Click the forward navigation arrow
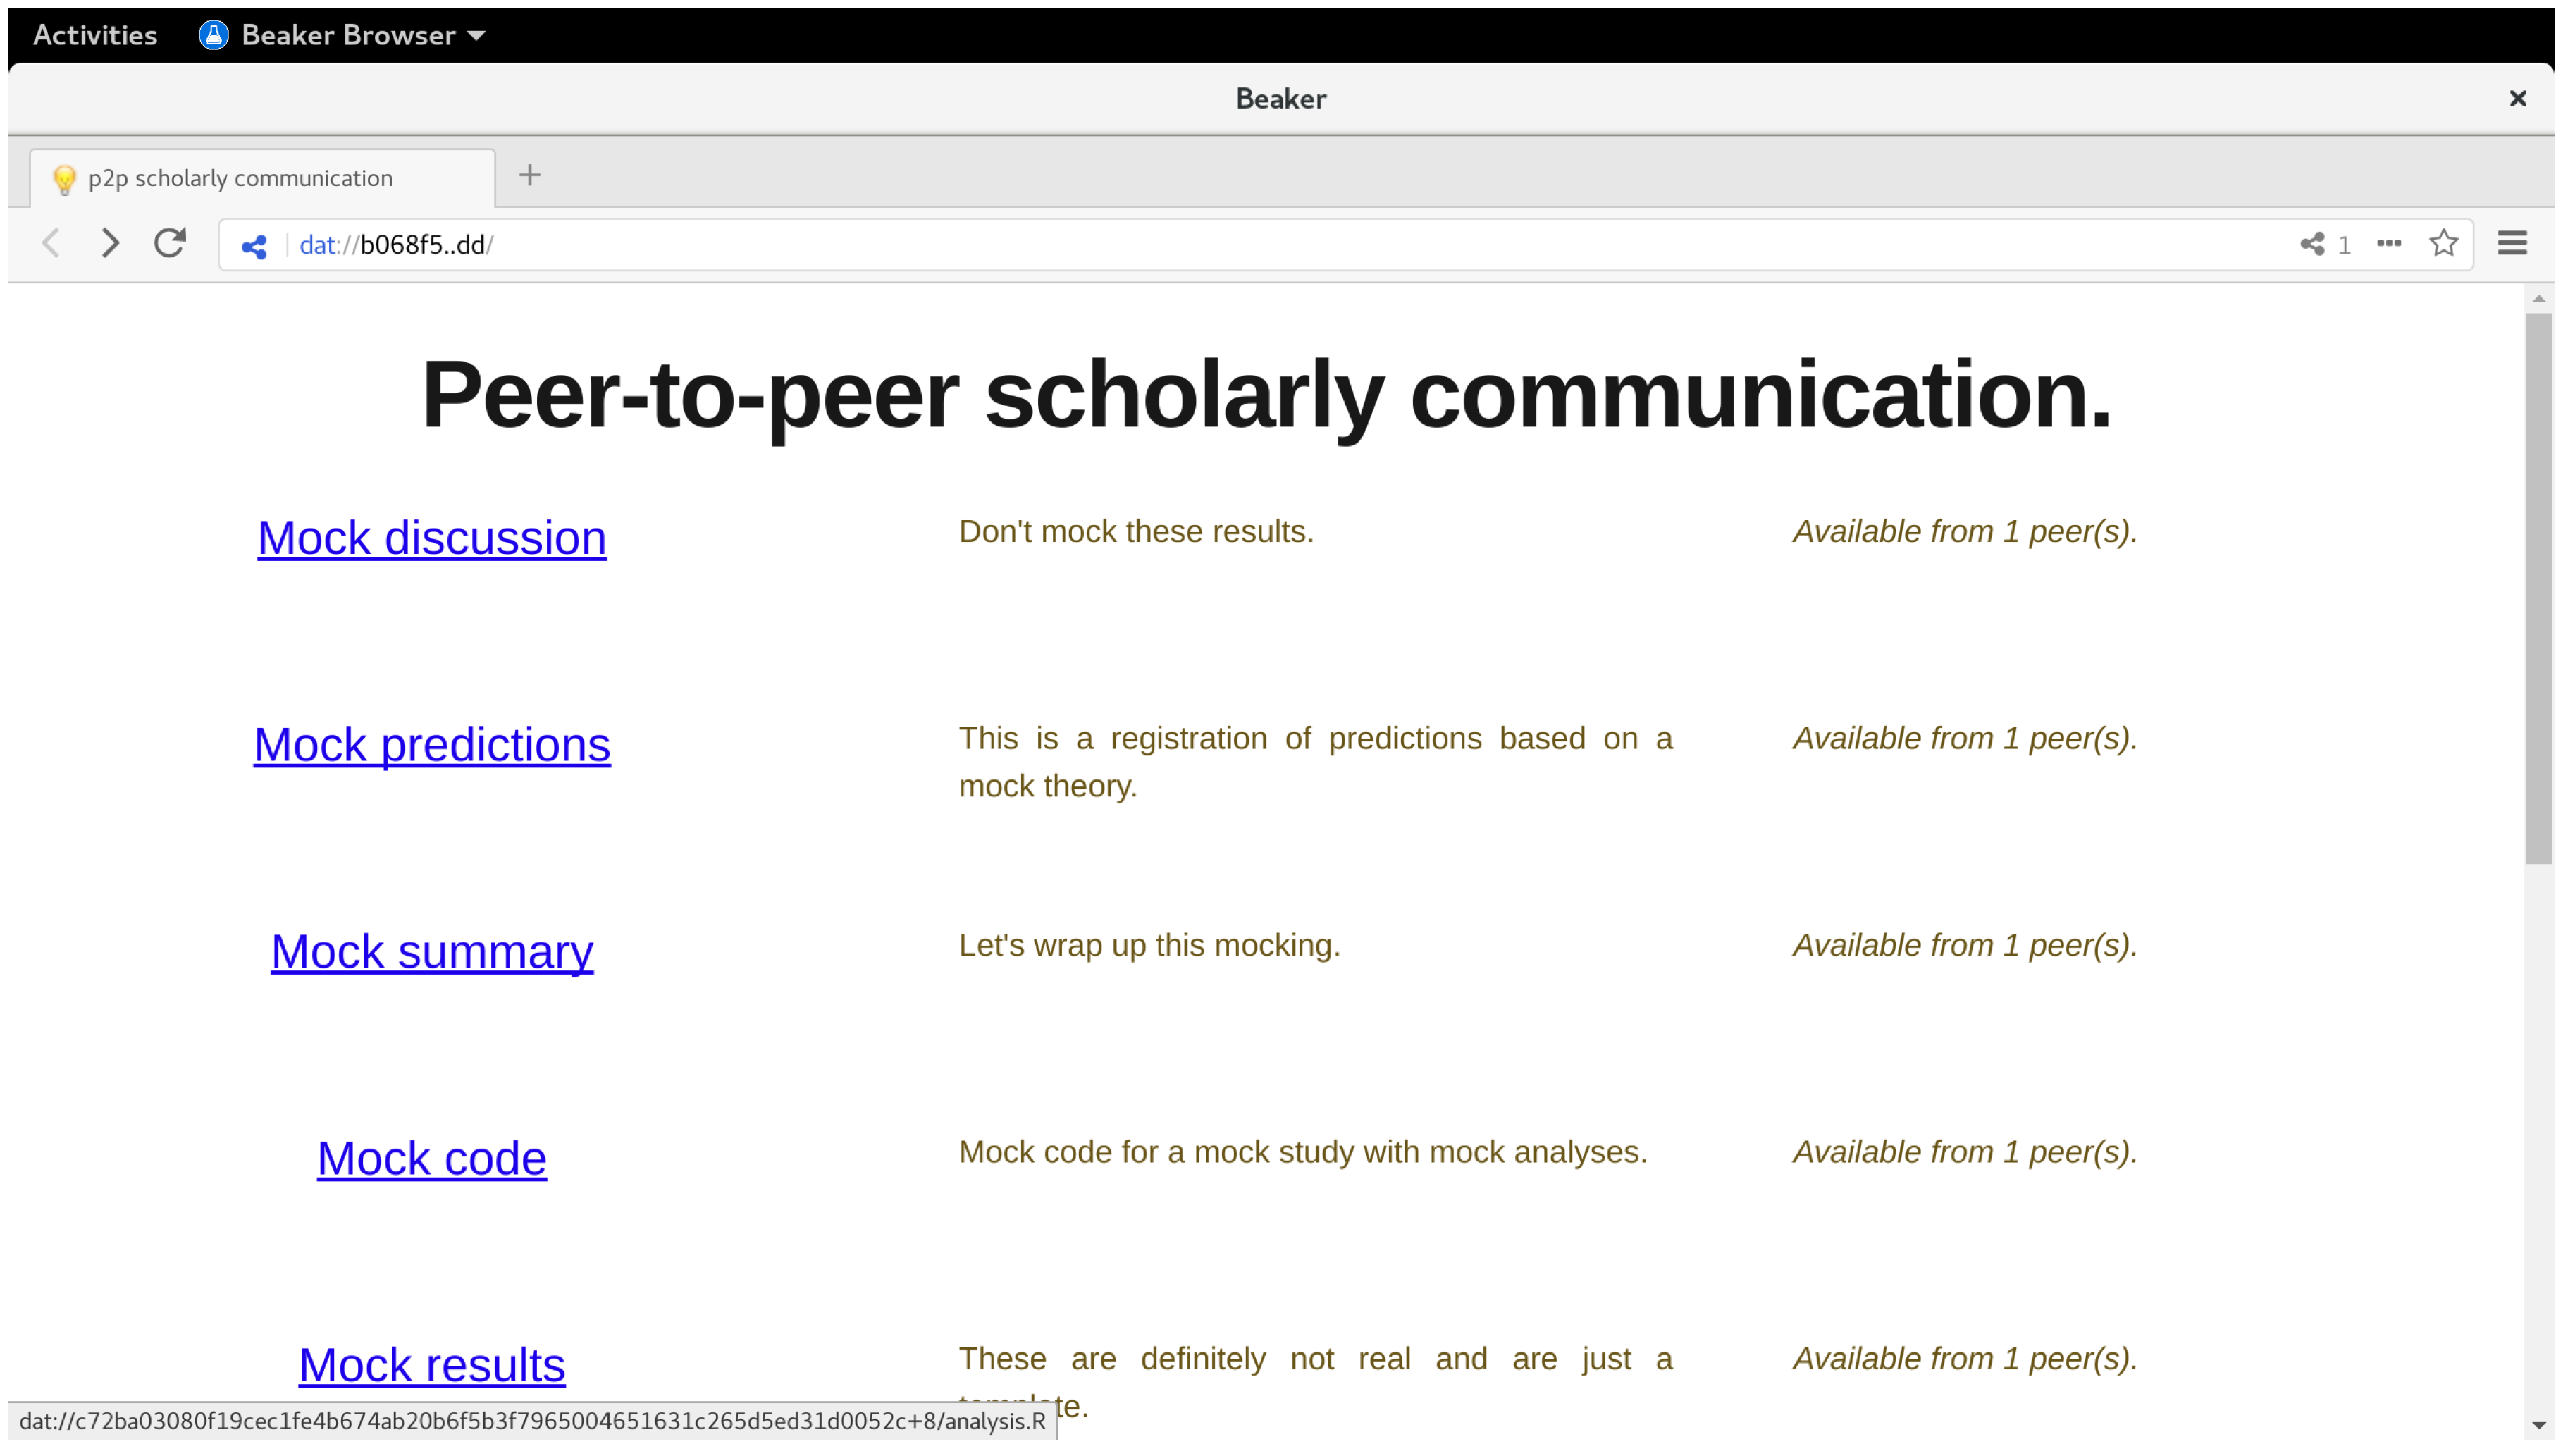 click(110, 243)
